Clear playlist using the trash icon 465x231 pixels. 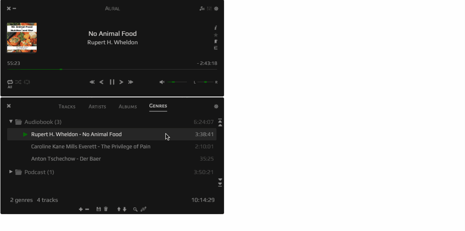pyautogui.click(x=105, y=209)
